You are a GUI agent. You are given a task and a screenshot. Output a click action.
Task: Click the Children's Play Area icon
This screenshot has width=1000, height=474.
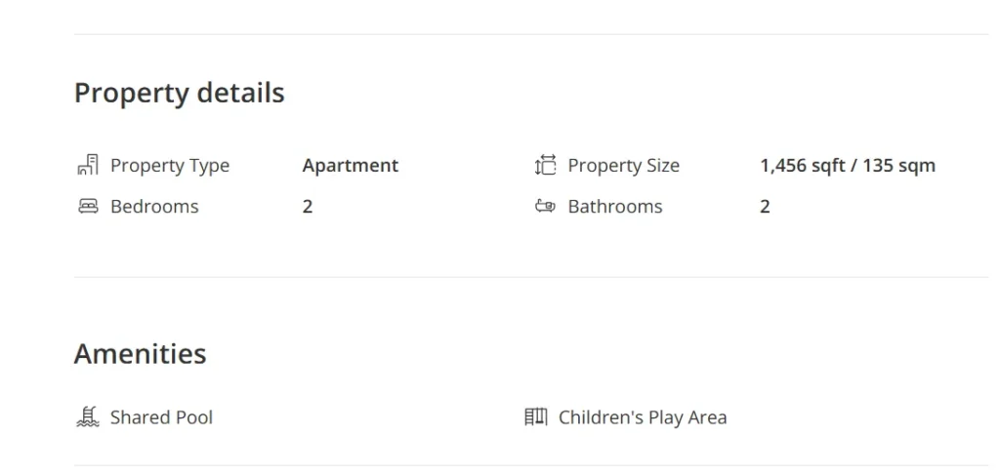[x=536, y=417]
